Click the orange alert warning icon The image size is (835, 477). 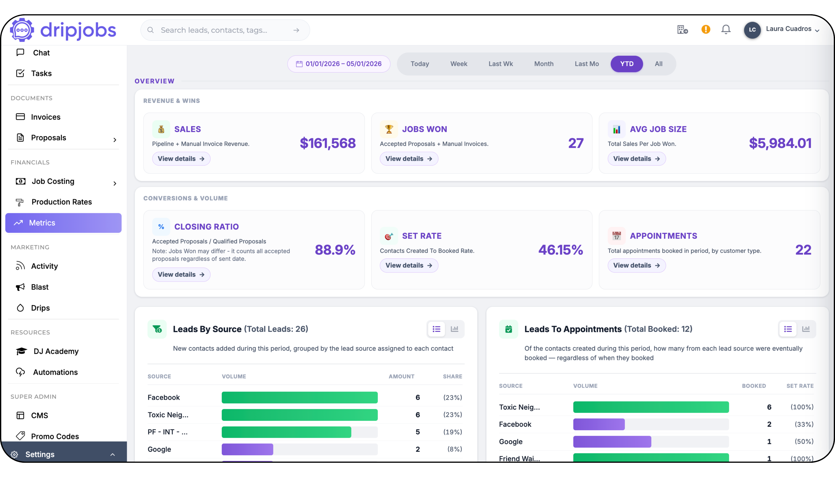[705, 30]
